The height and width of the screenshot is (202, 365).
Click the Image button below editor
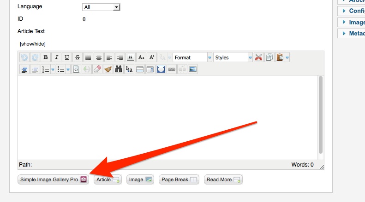click(x=140, y=180)
